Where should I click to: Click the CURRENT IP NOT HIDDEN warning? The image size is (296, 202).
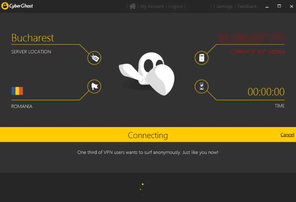point(257,52)
